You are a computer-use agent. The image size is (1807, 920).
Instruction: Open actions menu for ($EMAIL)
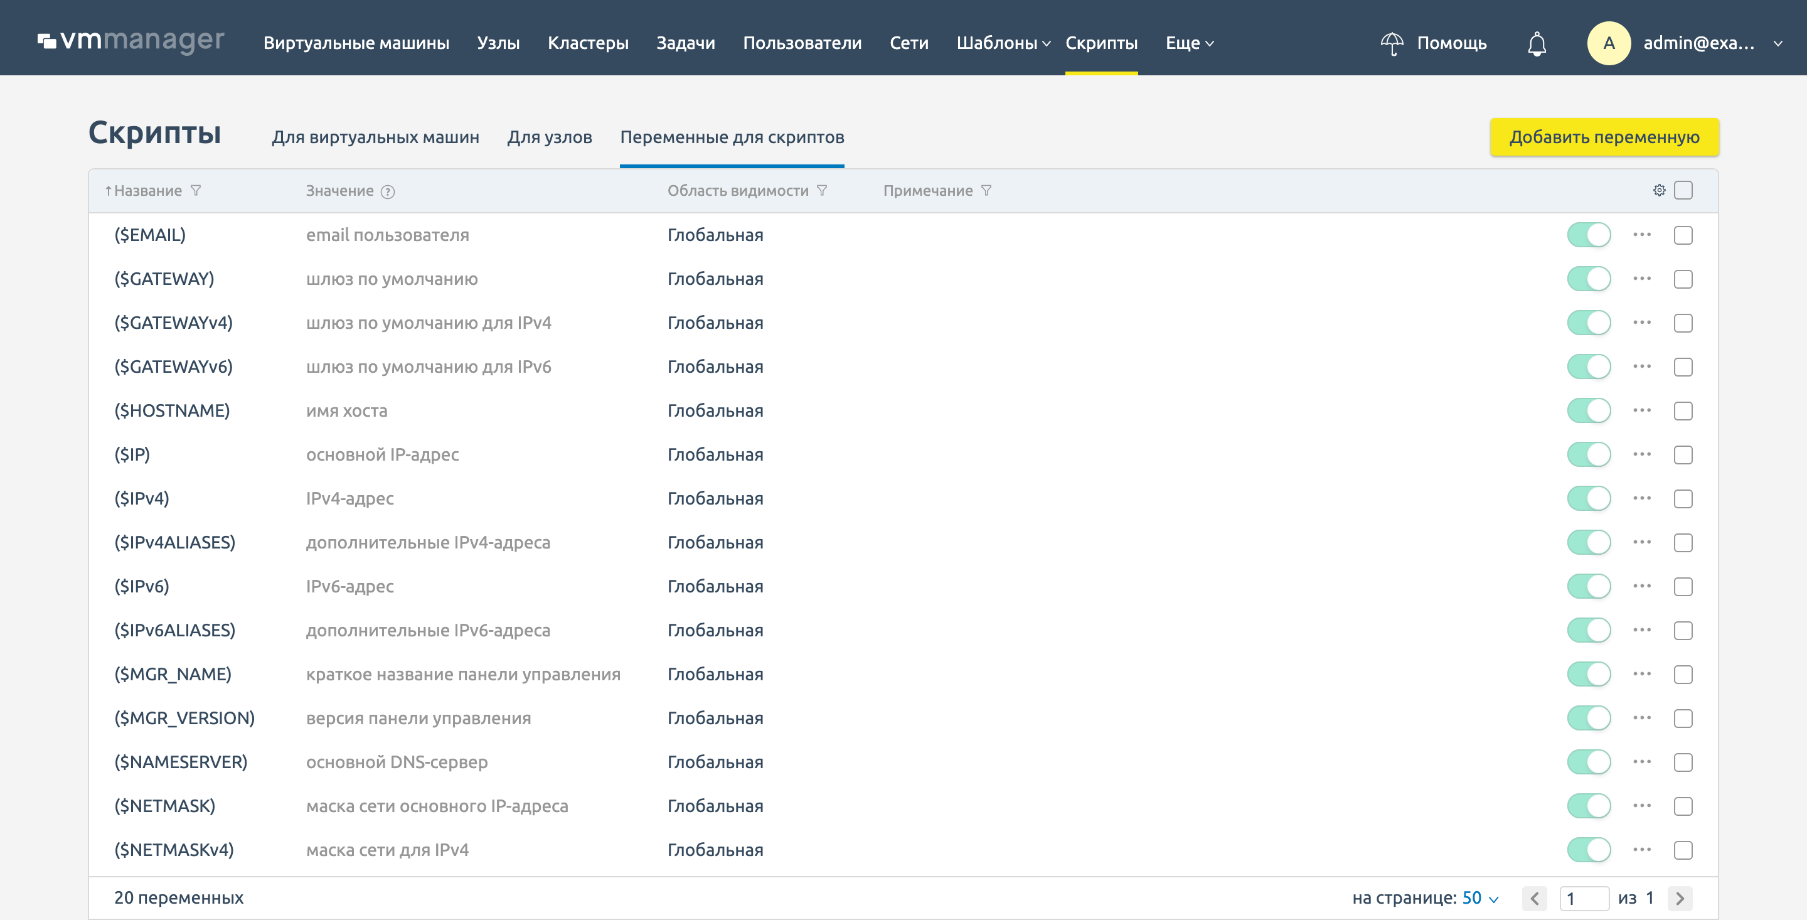click(x=1641, y=235)
